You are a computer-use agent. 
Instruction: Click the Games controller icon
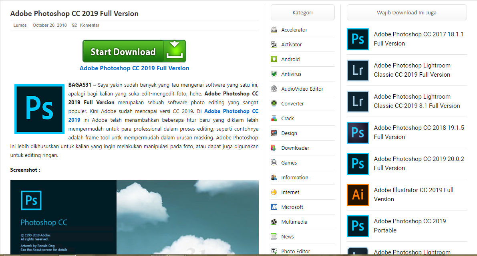pyautogui.click(x=274, y=163)
